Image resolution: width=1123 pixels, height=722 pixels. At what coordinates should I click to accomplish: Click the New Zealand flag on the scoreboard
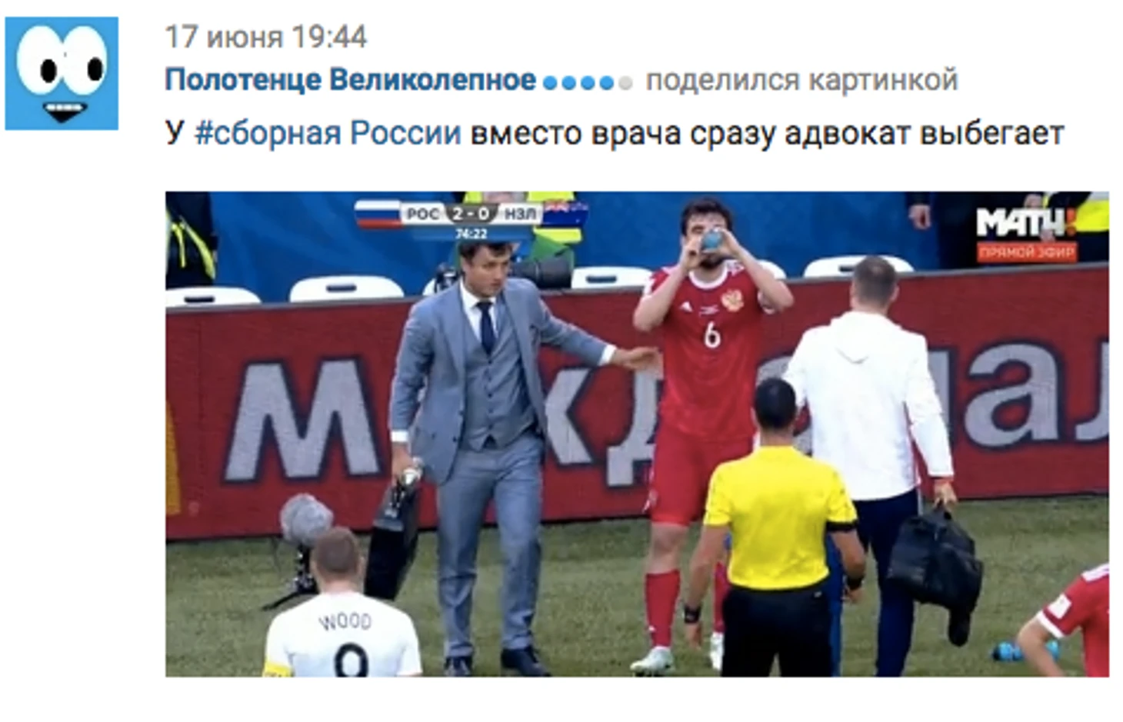(565, 214)
